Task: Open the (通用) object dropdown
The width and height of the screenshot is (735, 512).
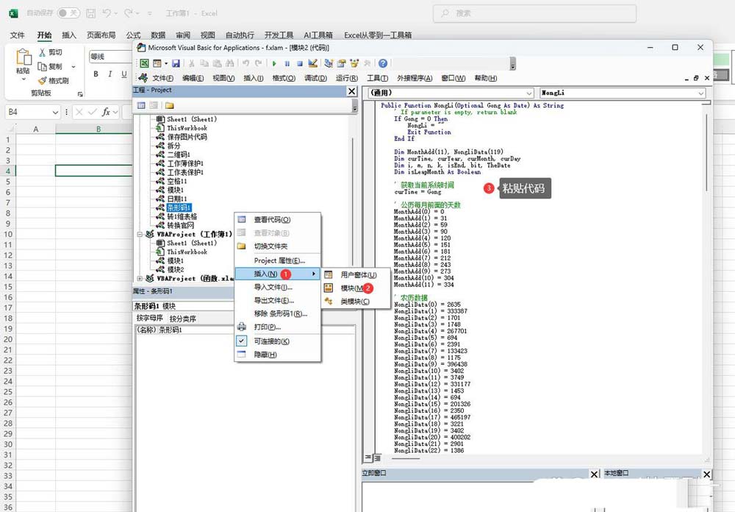Action: [528, 93]
